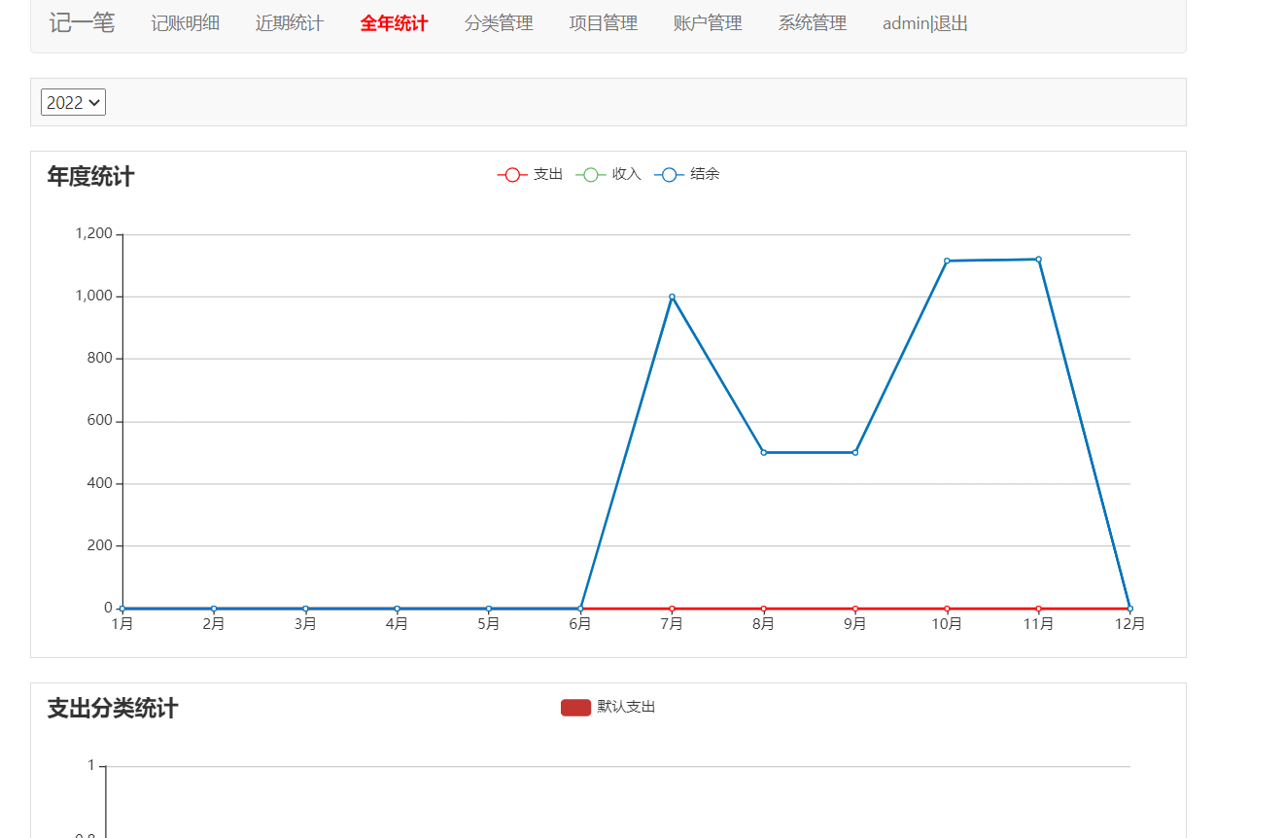Click the 7月 peak data point on the 结余 line
Viewport: 1285px width, 838px height.
click(x=671, y=297)
